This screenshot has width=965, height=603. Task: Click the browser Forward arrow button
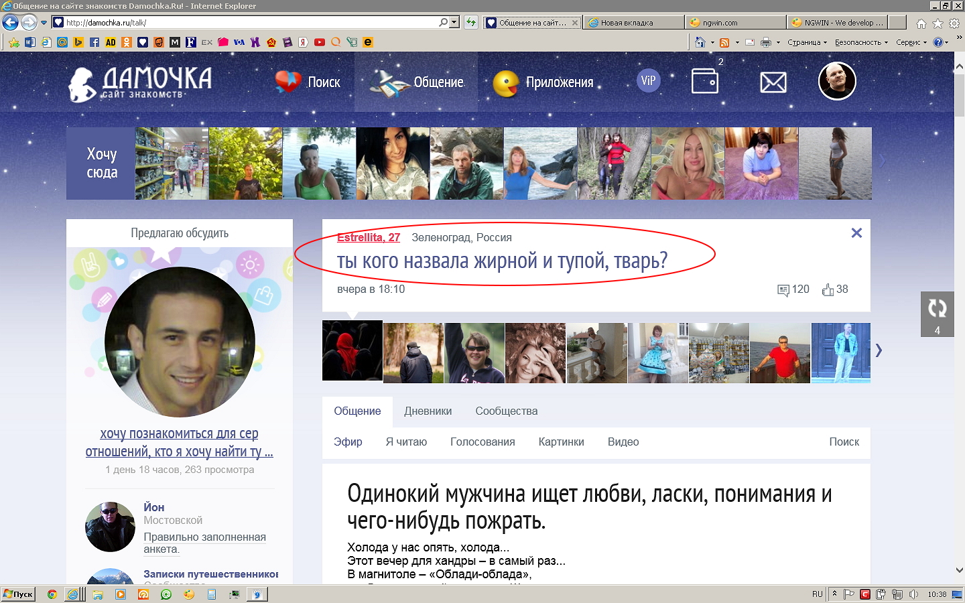click(x=29, y=22)
